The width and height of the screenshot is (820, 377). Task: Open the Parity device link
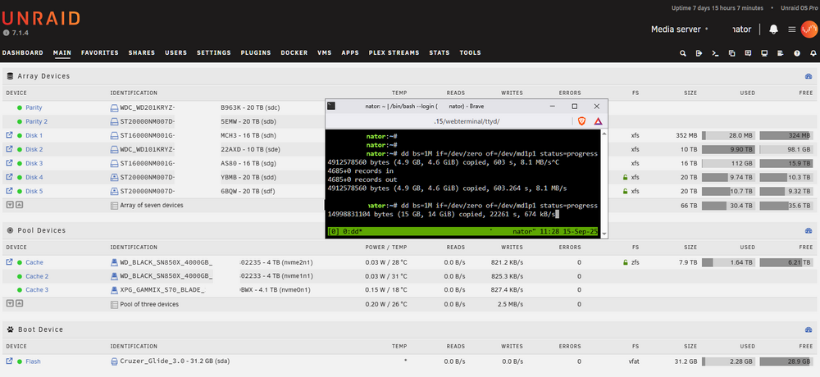coord(34,107)
